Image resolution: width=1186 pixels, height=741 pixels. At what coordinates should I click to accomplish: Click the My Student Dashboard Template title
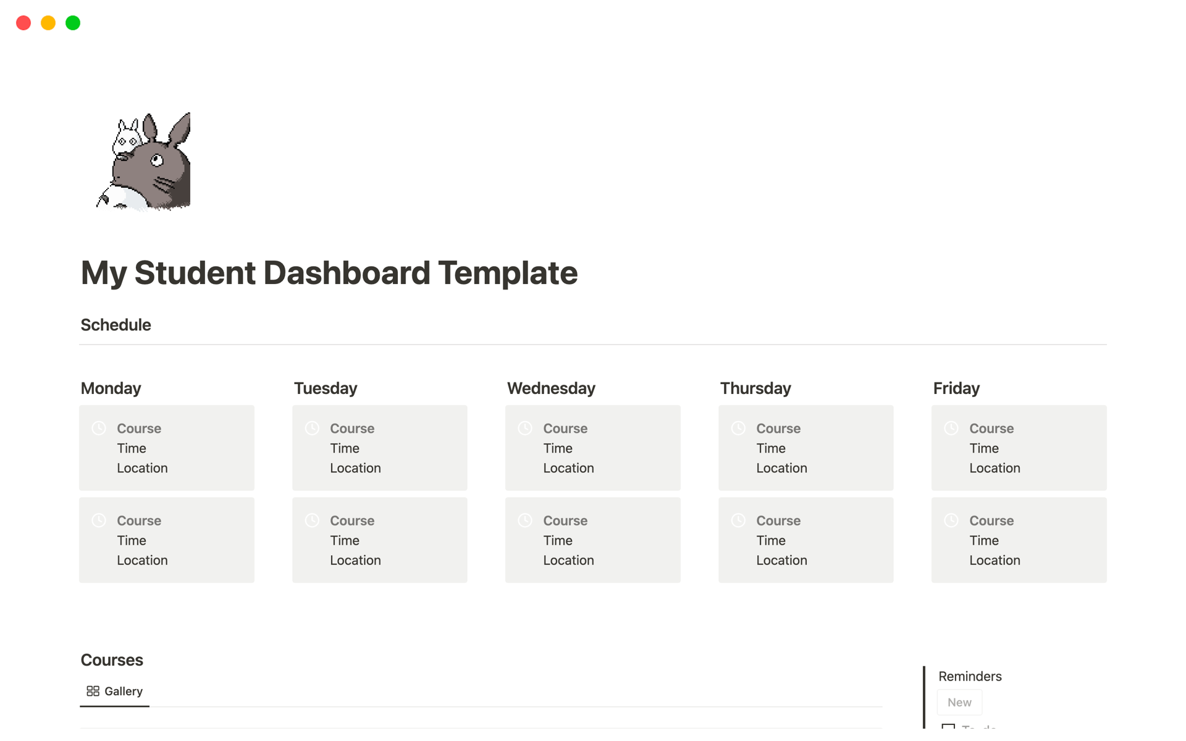click(x=329, y=273)
